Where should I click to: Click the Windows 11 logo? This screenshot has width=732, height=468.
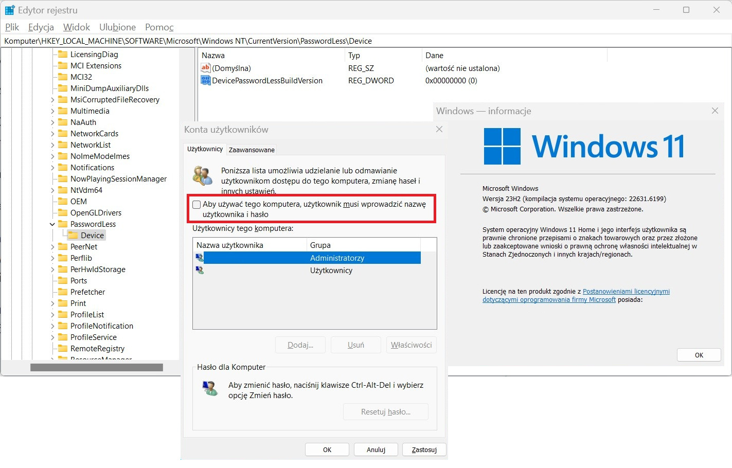point(502,146)
